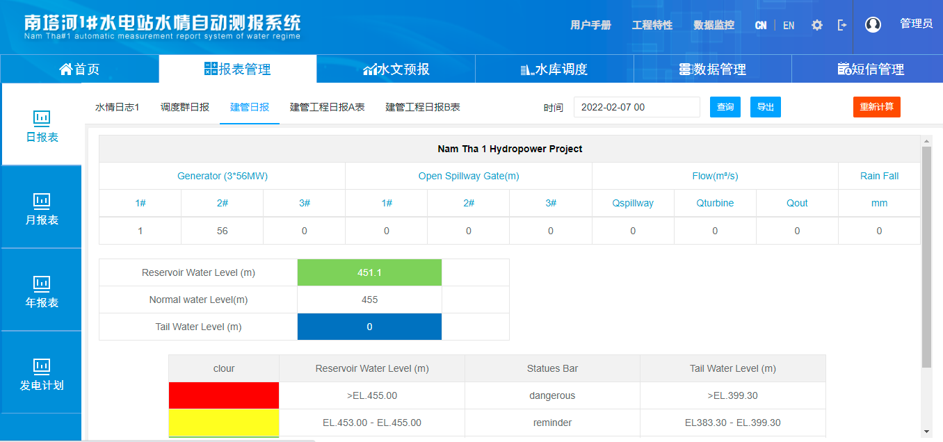
Task: Click the report grid icon beside 报表管理
Action: (211, 69)
